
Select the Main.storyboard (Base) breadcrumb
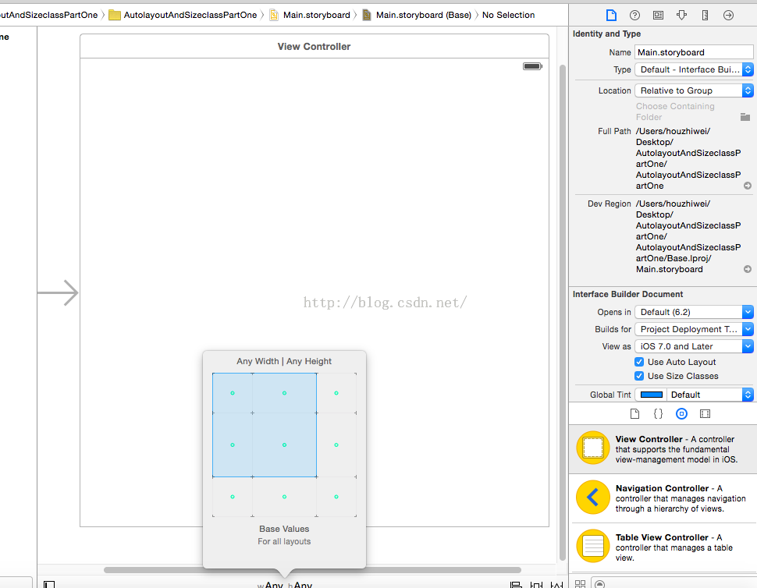point(417,15)
